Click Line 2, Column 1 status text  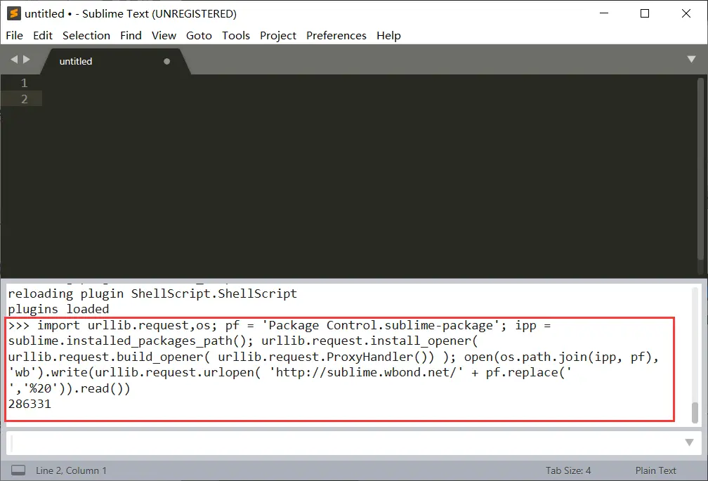(x=72, y=470)
